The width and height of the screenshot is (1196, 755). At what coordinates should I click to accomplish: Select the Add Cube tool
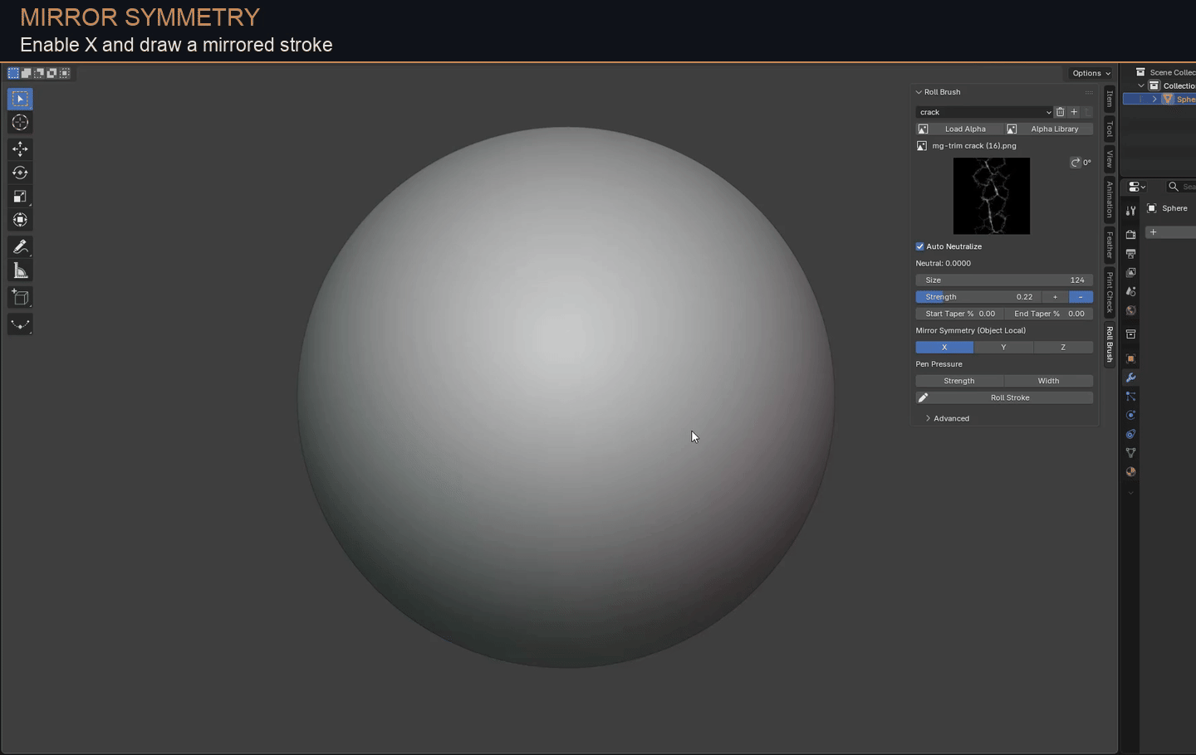20,298
